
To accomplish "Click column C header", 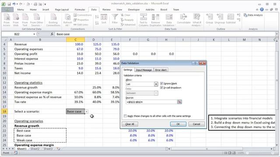I will click(75, 40).
